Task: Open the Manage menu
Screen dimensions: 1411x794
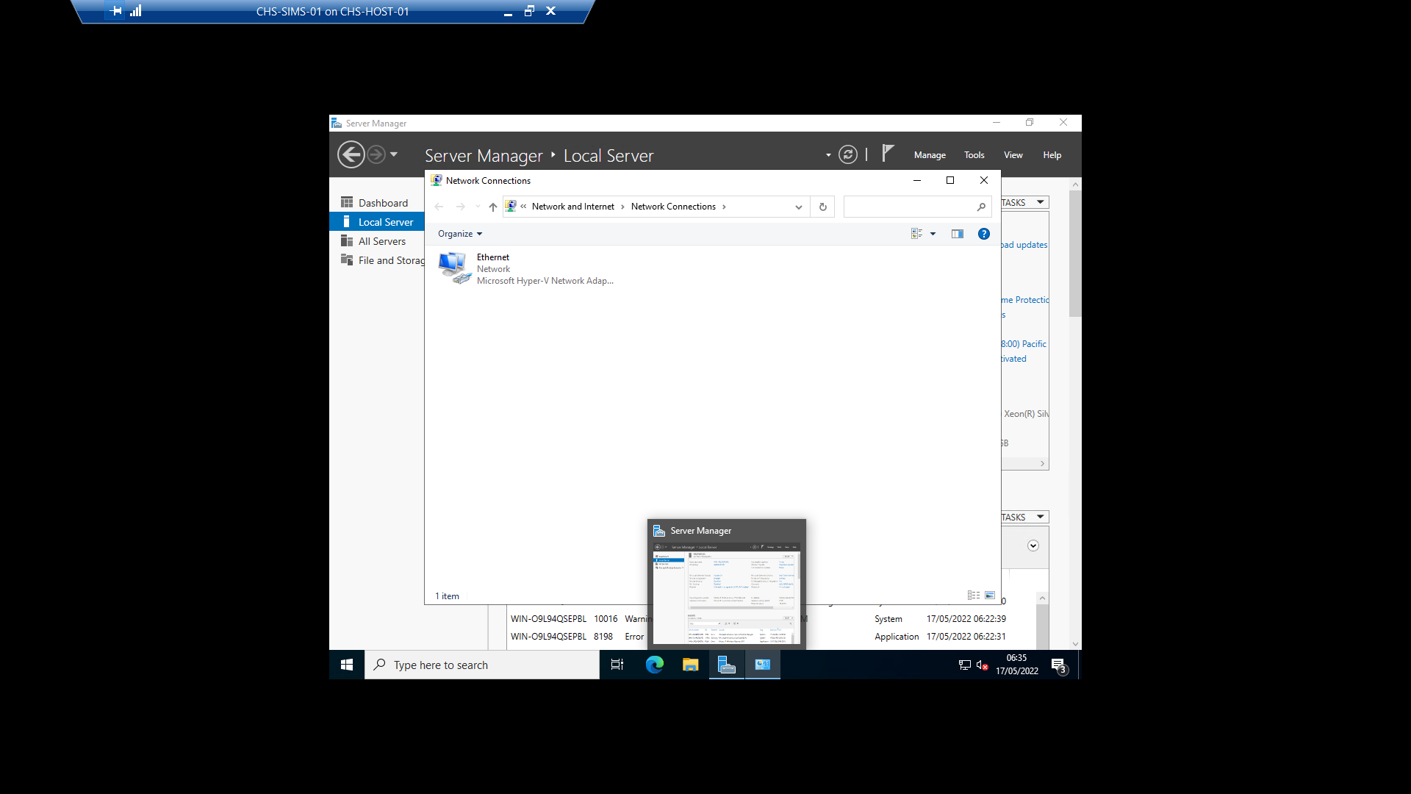Action: click(930, 155)
